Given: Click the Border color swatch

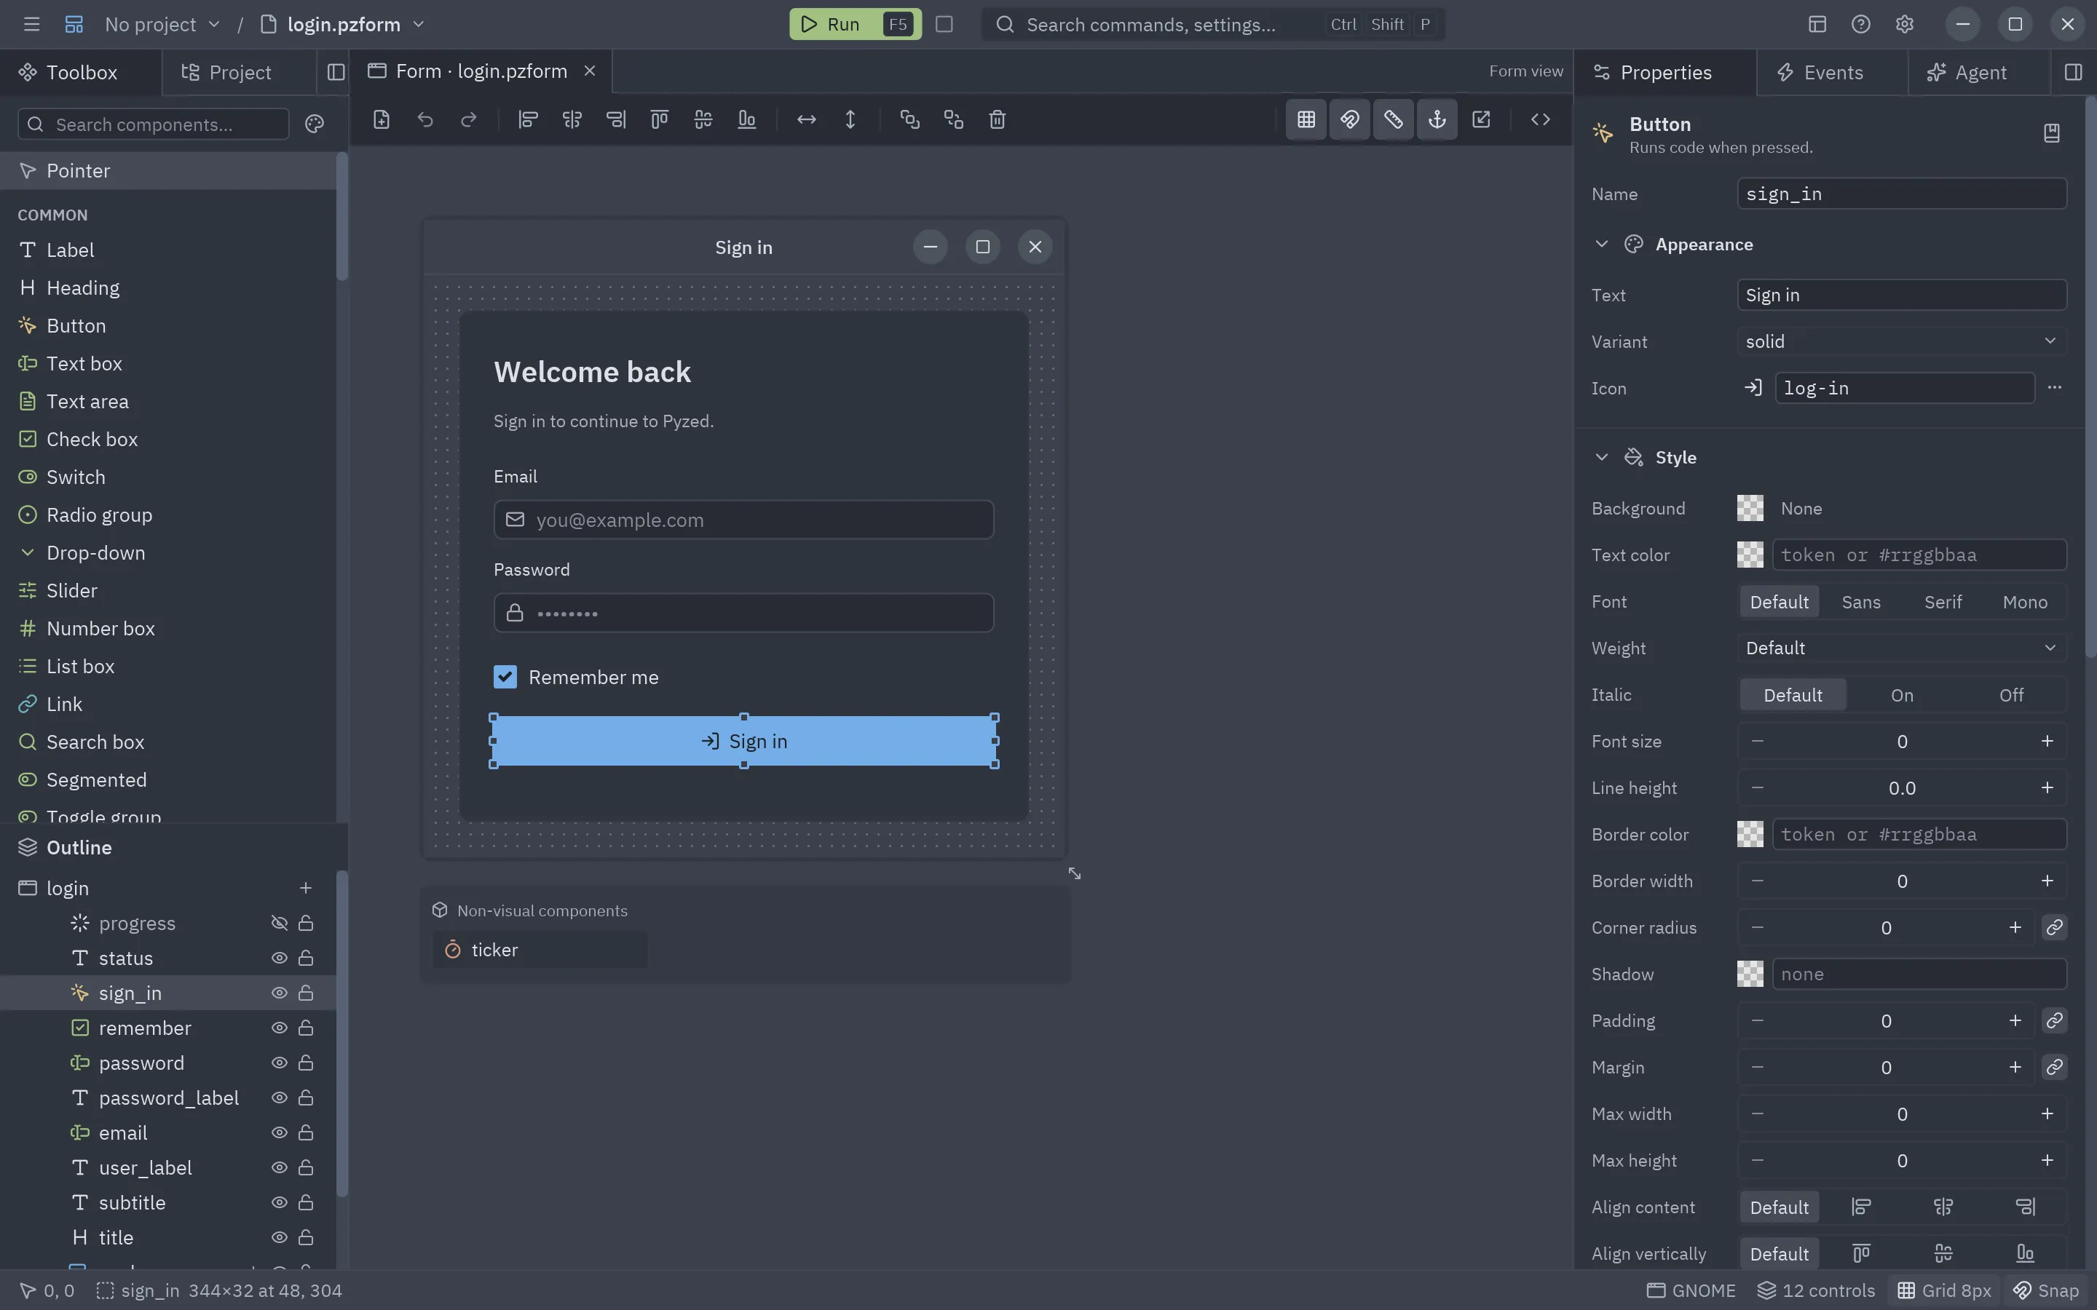Looking at the screenshot, I should coord(1750,834).
